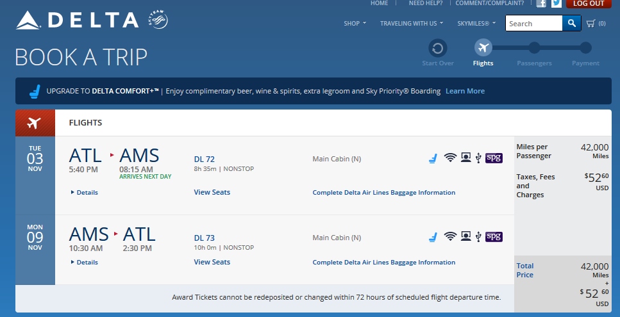
Task: Click Main Cabin (N) on DL 73 row
Action: coord(337,238)
